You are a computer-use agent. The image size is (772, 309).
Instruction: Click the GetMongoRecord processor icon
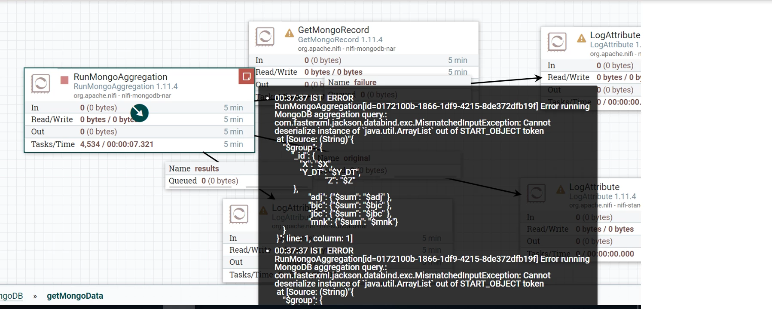point(265,37)
